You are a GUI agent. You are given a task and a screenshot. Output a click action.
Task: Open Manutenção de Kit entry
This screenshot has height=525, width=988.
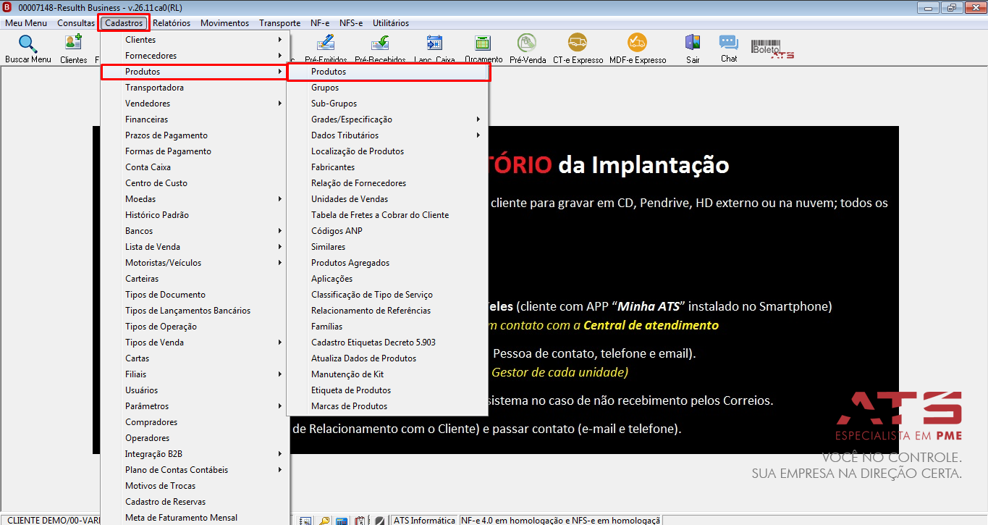(x=388, y=374)
